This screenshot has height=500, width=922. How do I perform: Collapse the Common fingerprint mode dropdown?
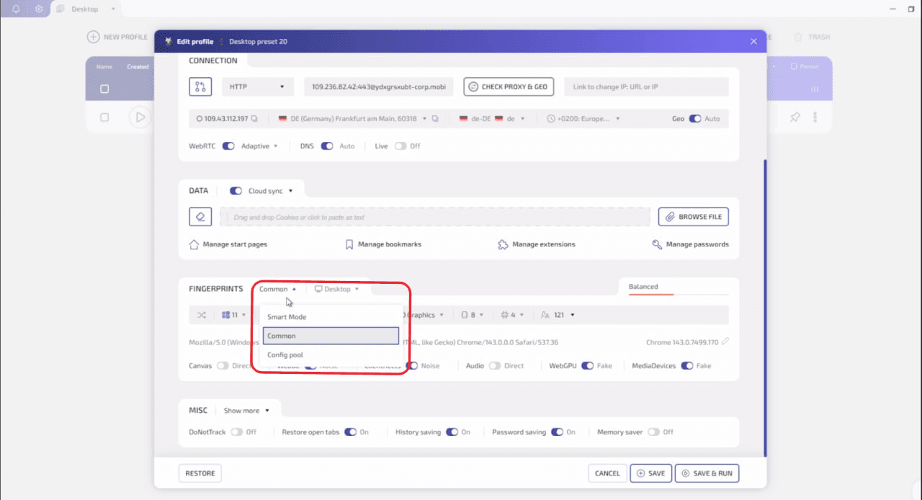click(x=278, y=289)
